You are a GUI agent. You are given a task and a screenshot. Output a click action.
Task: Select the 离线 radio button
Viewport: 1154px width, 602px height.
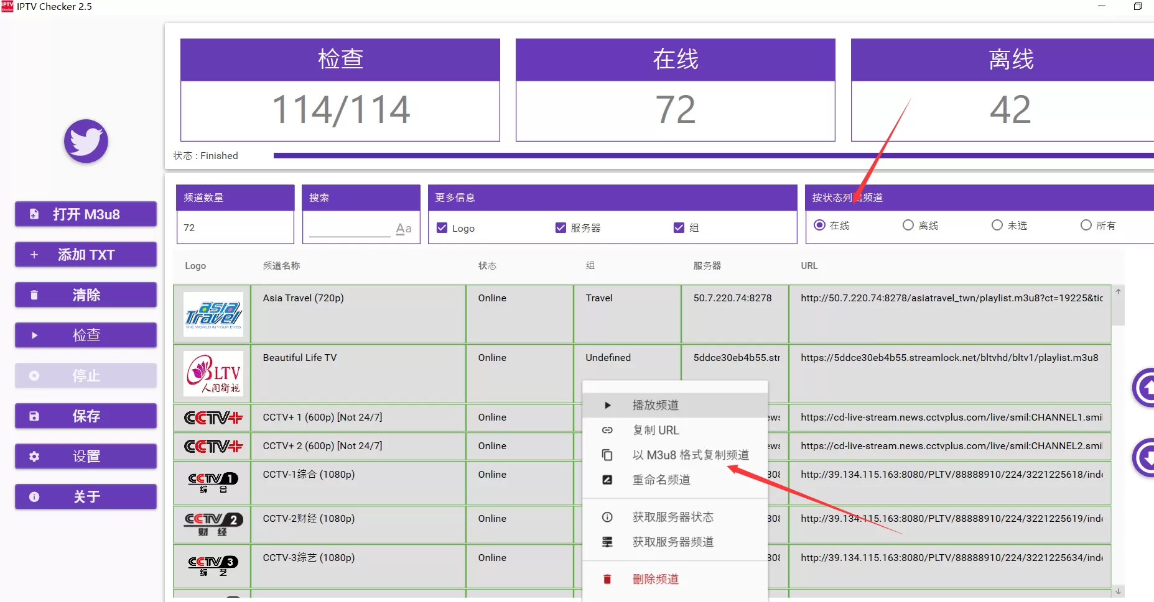pyautogui.click(x=908, y=225)
